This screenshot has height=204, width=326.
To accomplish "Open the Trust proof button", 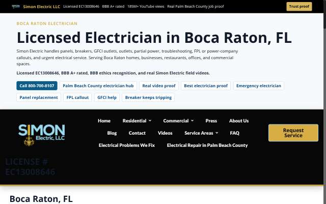I will [299, 7].
